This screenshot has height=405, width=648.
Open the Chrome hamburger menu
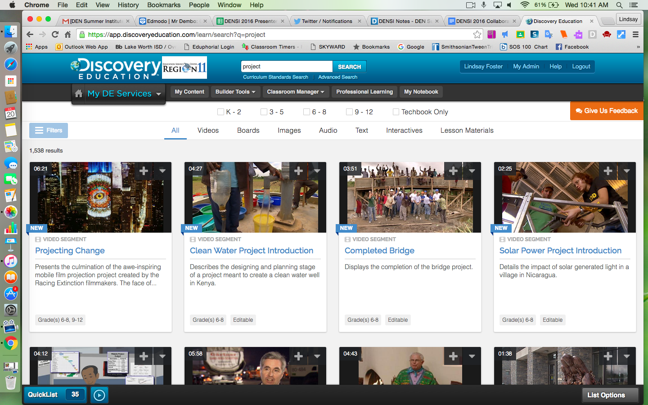coord(635,35)
